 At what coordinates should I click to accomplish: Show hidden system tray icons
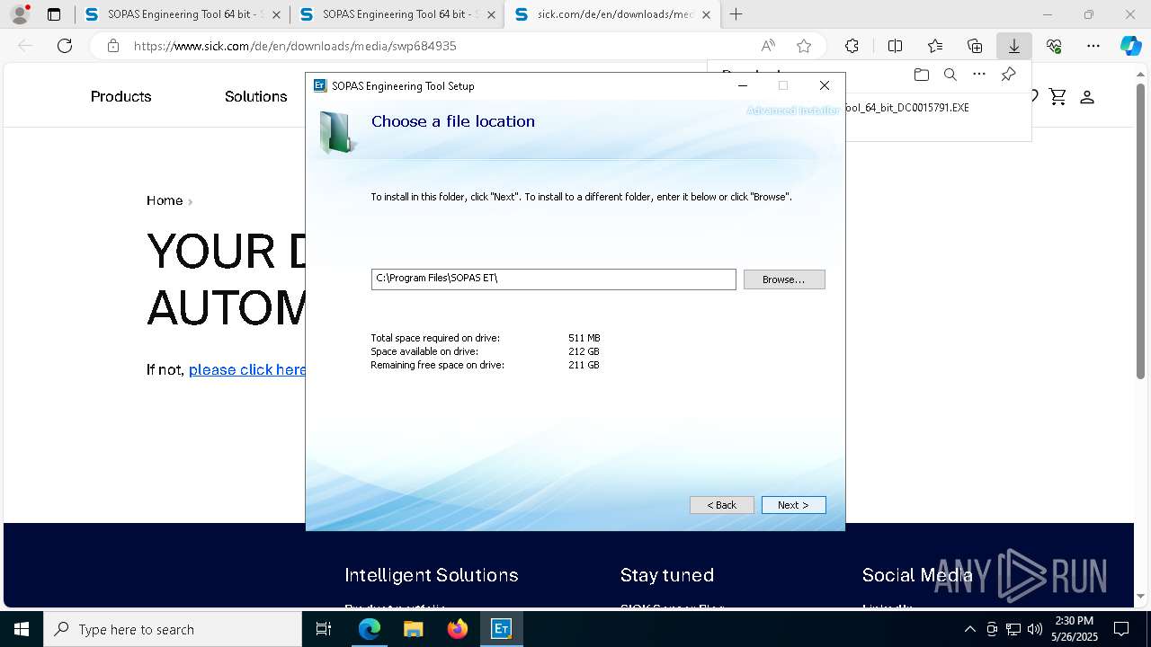click(x=969, y=629)
